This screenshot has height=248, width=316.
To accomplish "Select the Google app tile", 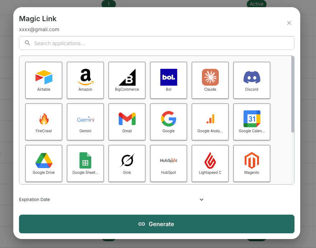I will point(168,121).
